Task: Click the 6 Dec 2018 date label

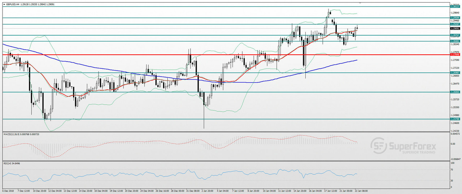Action: click(8, 191)
